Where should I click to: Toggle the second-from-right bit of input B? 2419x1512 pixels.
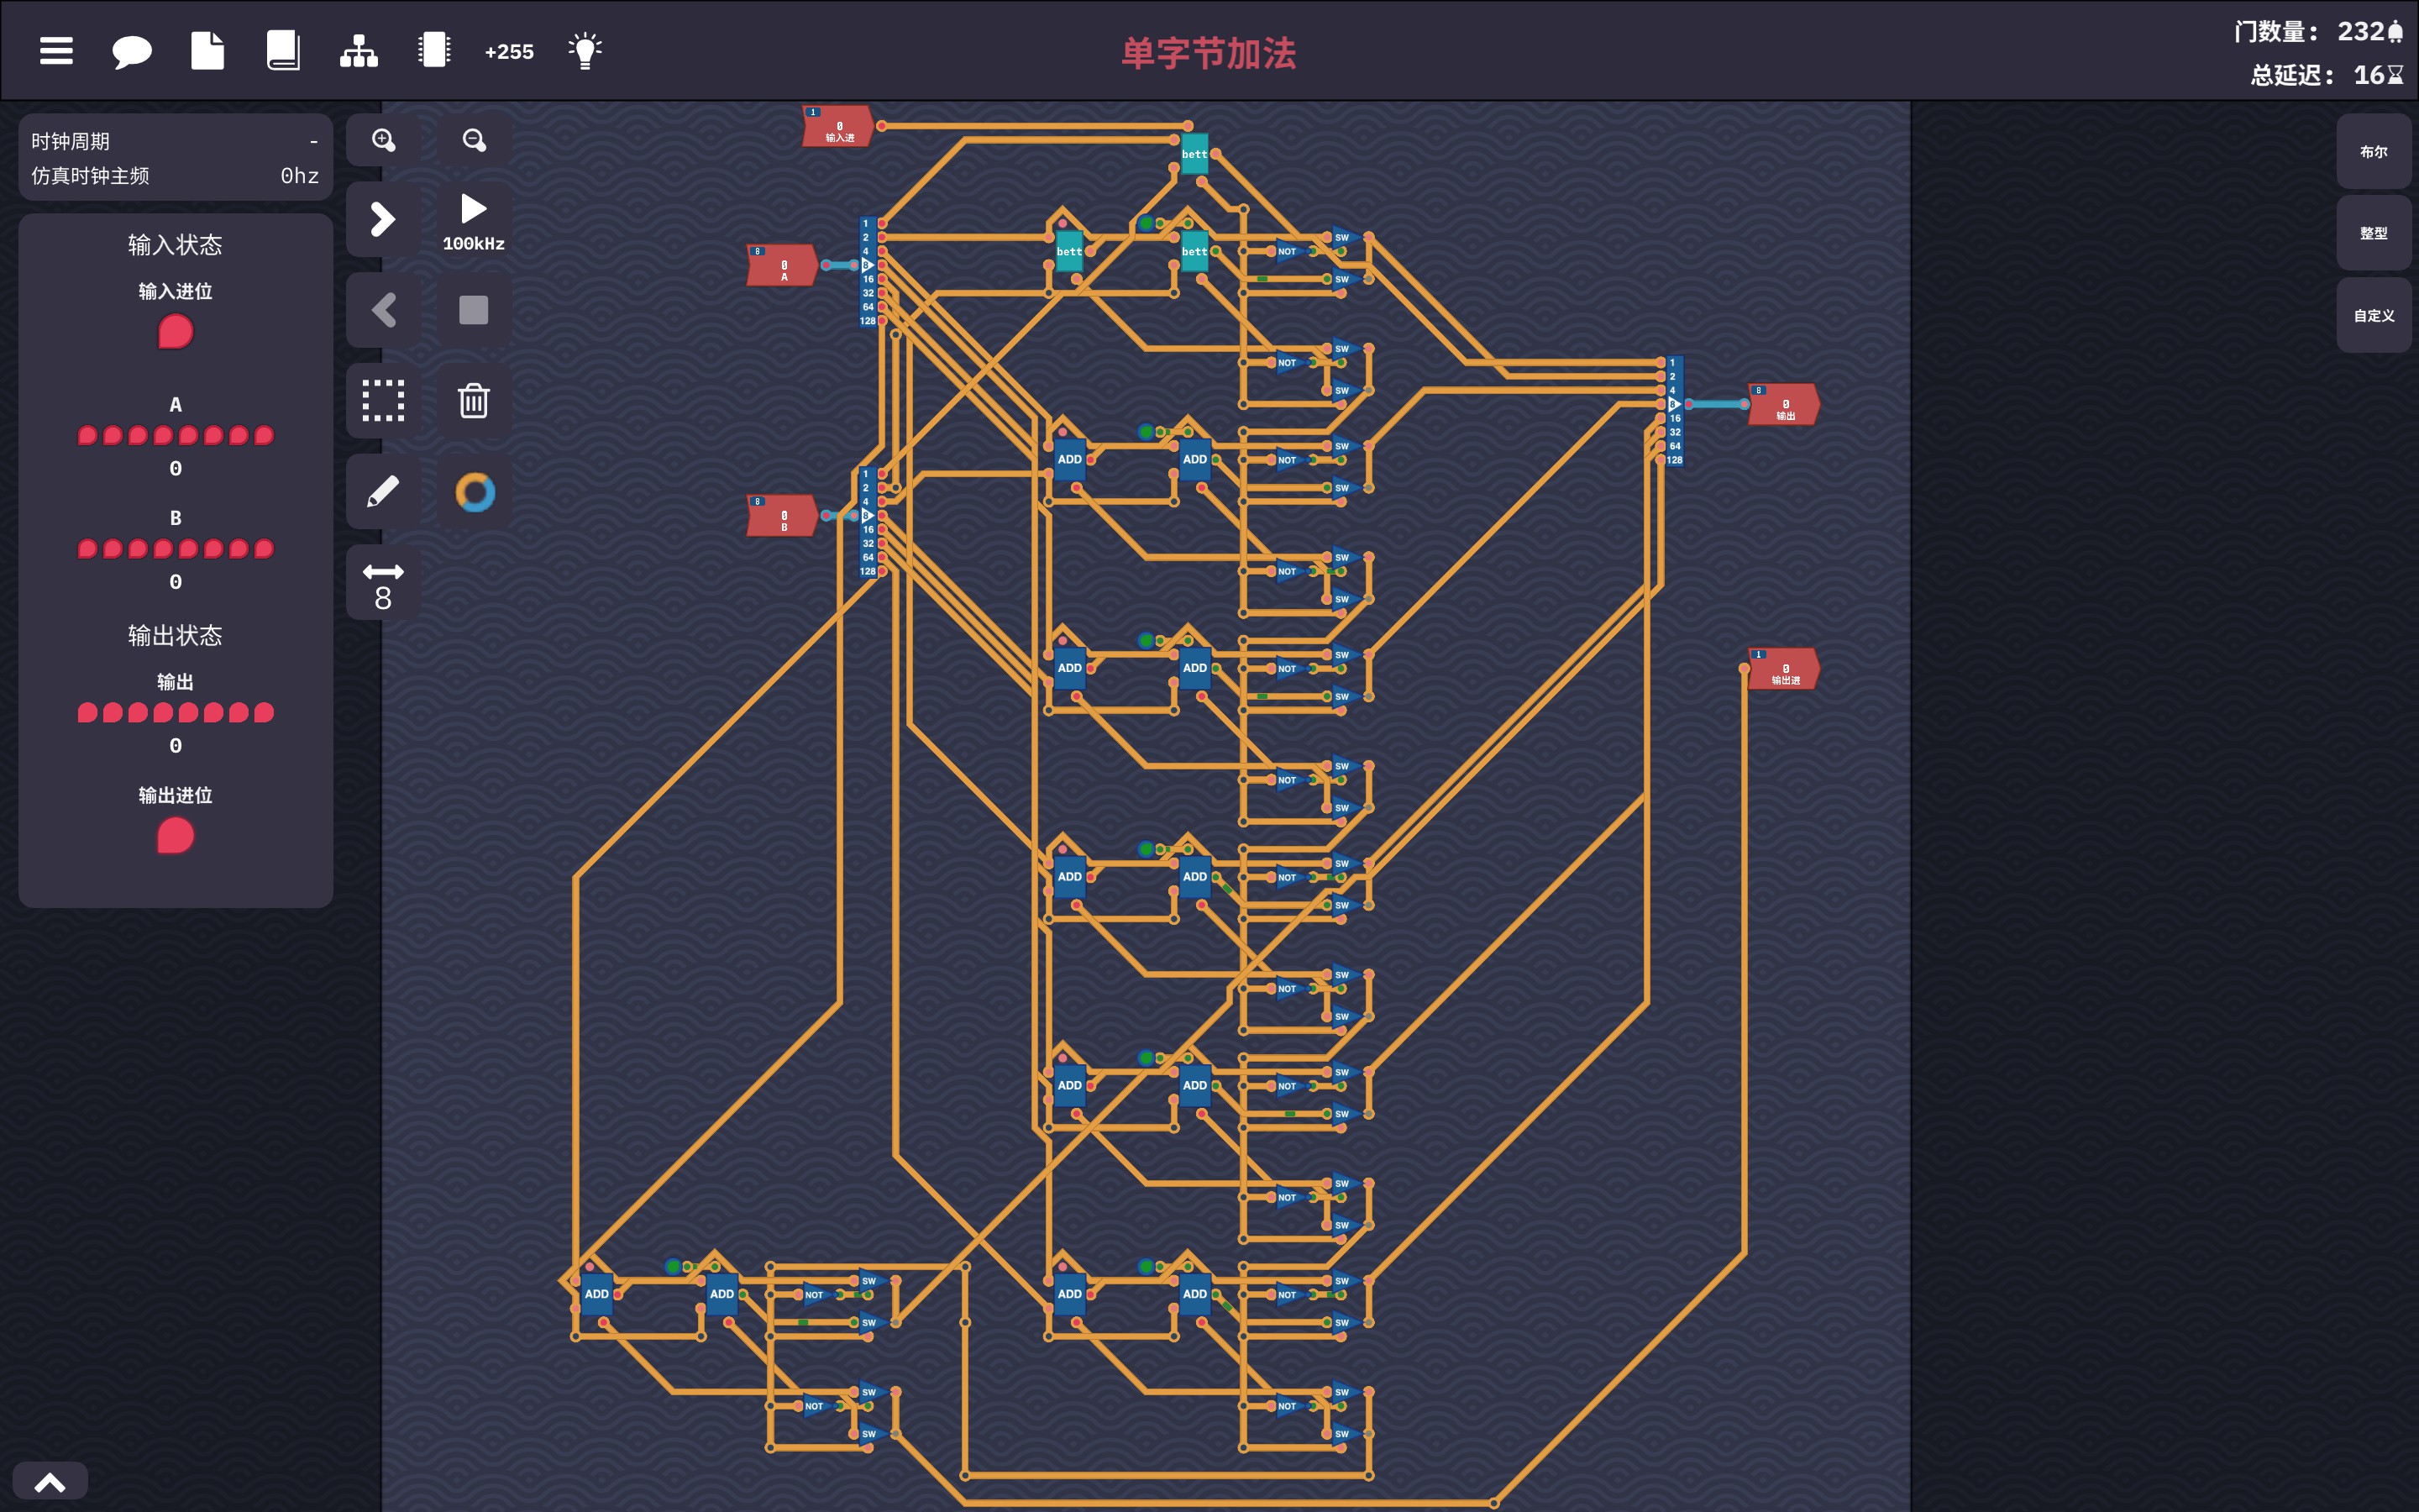(x=239, y=549)
